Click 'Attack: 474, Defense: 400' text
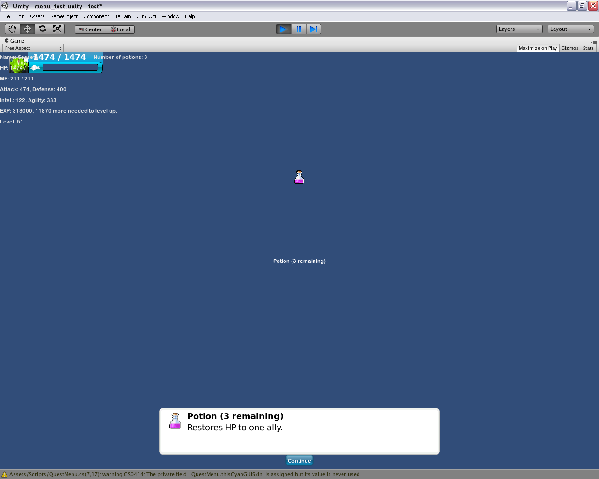Image resolution: width=599 pixels, height=479 pixels. [x=33, y=89]
